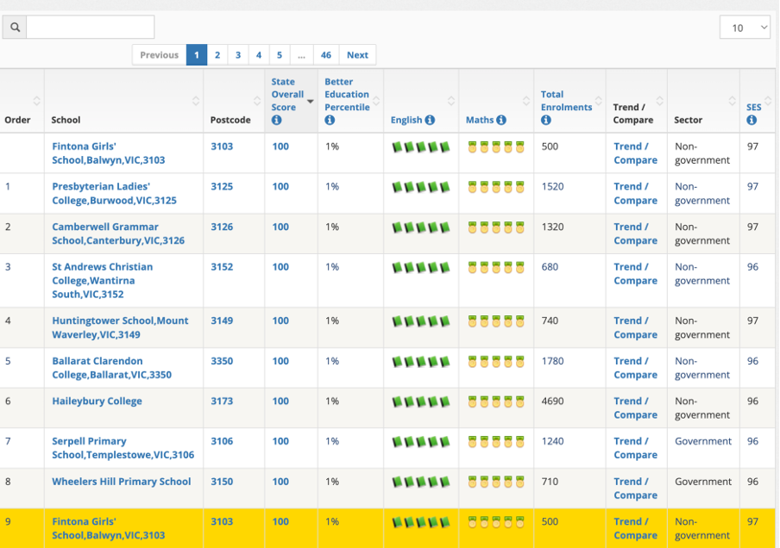Click English book rating icons for Haileybury College
780x548 pixels.
pyautogui.click(x=421, y=402)
